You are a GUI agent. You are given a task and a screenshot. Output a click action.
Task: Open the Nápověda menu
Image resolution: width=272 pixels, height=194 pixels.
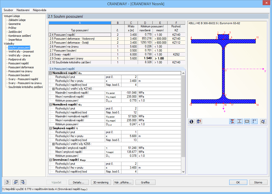(39, 10)
